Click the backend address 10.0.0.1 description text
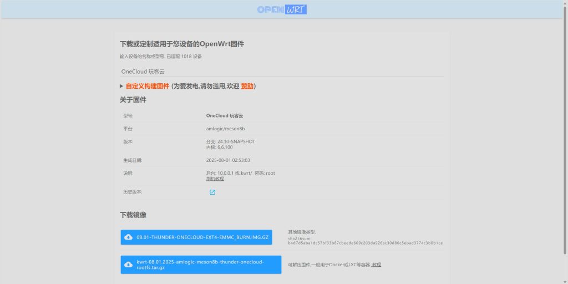 click(x=241, y=173)
